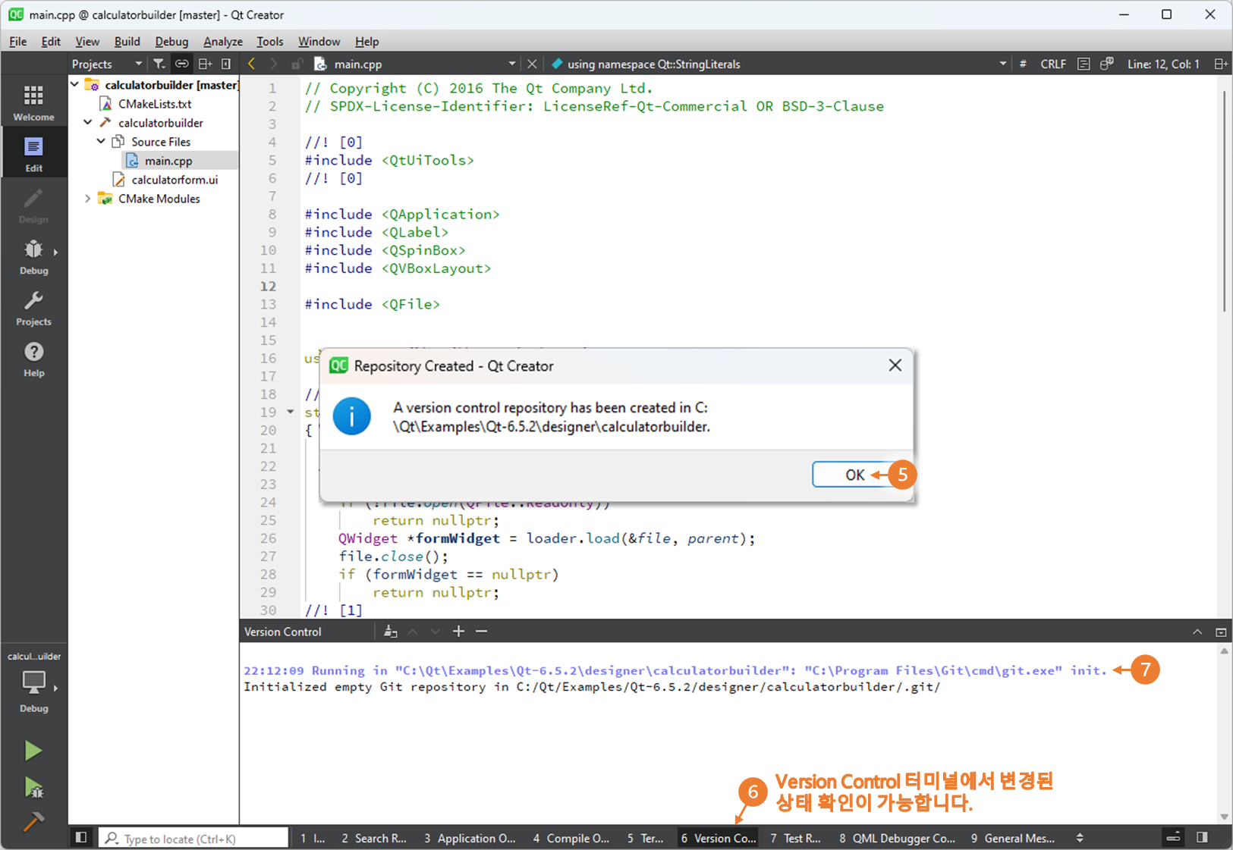Open the Window menu
The width and height of the screenshot is (1233, 850).
coord(319,42)
